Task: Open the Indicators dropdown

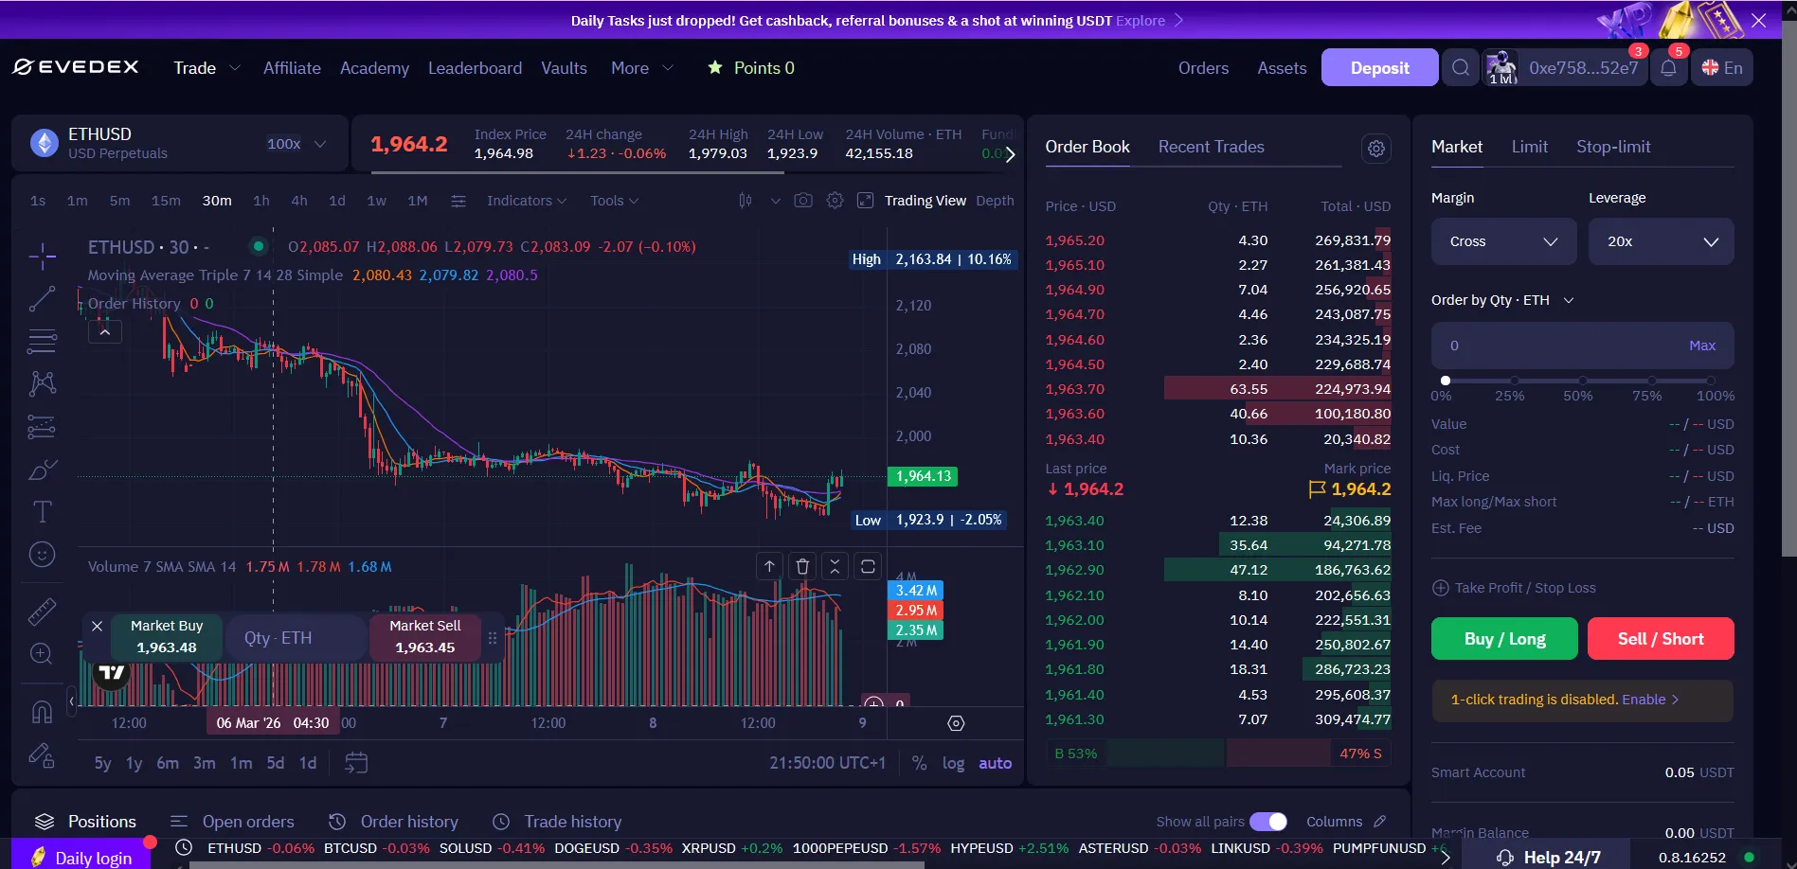Action: point(526,201)
